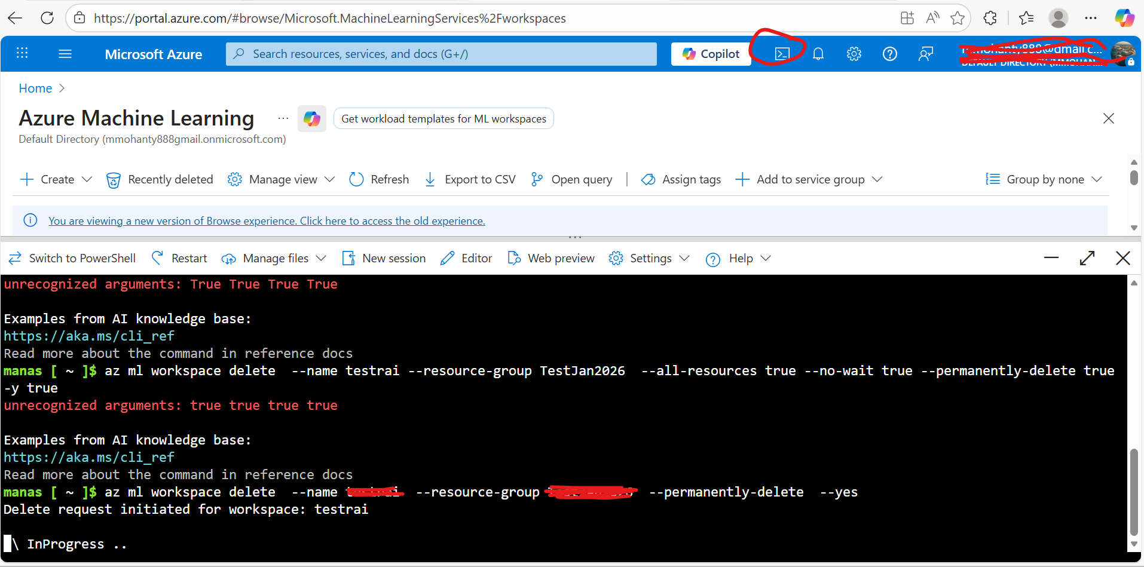Start a New session in Cloud Shell
Screen dimensions: 1144x567
(384, 258)
